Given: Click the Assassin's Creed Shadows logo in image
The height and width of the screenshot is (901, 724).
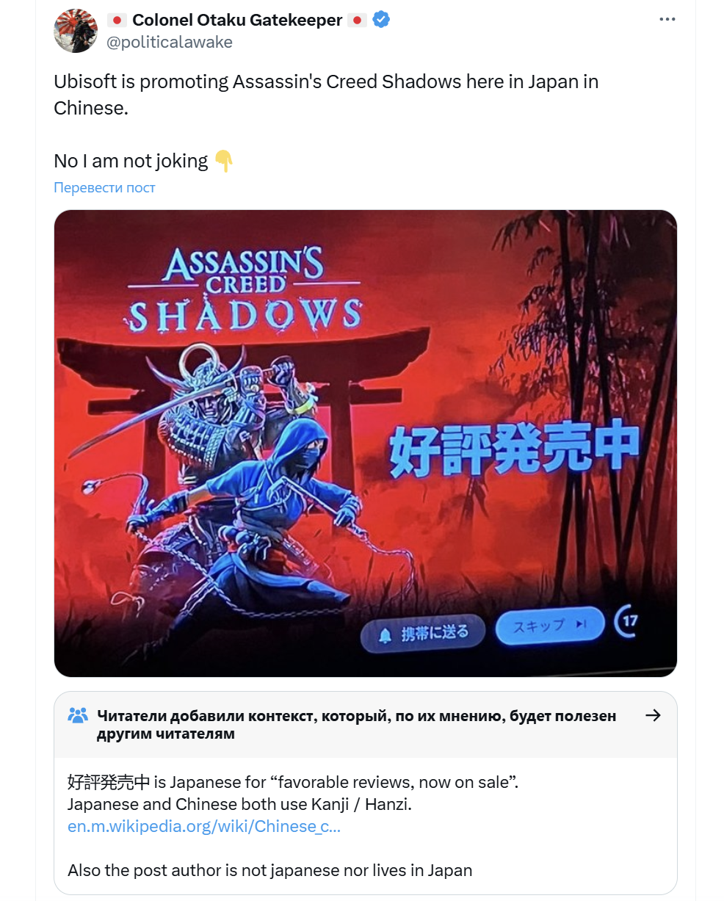Looking at the screenshot, I should point(245,289).
